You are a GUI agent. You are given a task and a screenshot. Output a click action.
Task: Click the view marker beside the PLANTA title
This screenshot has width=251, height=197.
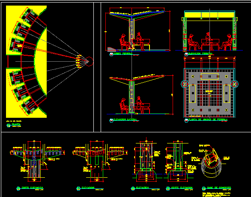[x=8, y=125]
